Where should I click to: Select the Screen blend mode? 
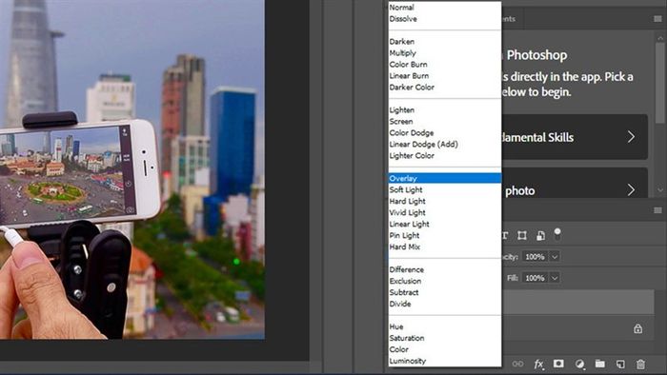[401, 122]
